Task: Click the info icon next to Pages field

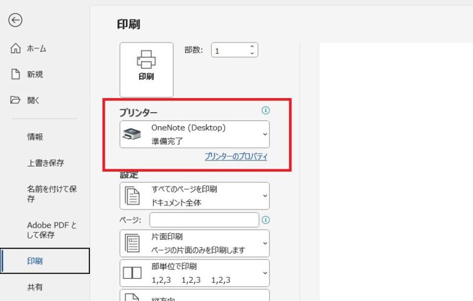Action: pos(265,220)
